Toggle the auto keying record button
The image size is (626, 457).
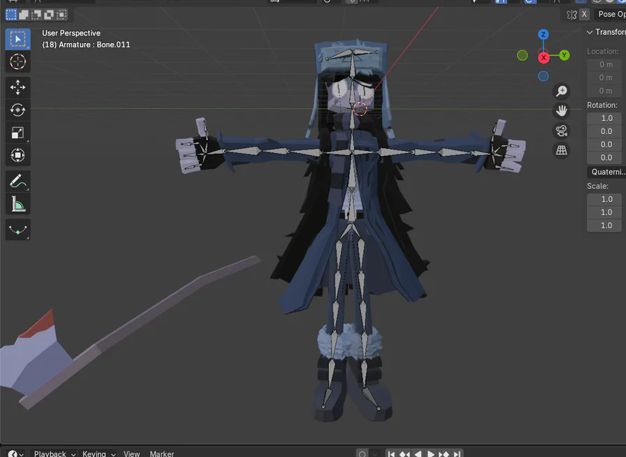[x=362, y=454]
